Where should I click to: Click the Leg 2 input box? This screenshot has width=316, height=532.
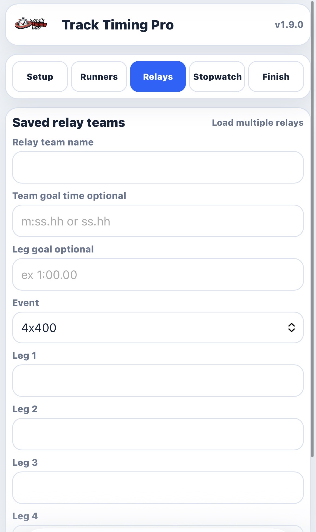tap(158, 434)
